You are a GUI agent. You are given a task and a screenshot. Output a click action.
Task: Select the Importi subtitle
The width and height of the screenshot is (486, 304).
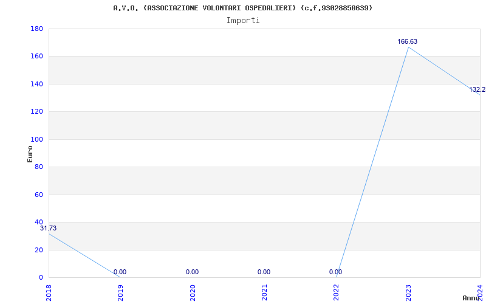pos(243,21)
